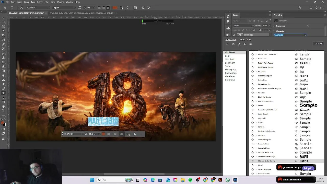This screenshot has height=184, width=327.
Task: Select the Gradient tool
Action: 3,71
